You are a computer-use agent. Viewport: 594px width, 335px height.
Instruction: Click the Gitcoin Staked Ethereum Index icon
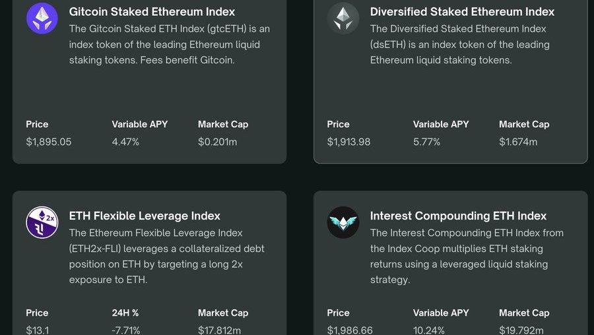coord(42,18)
